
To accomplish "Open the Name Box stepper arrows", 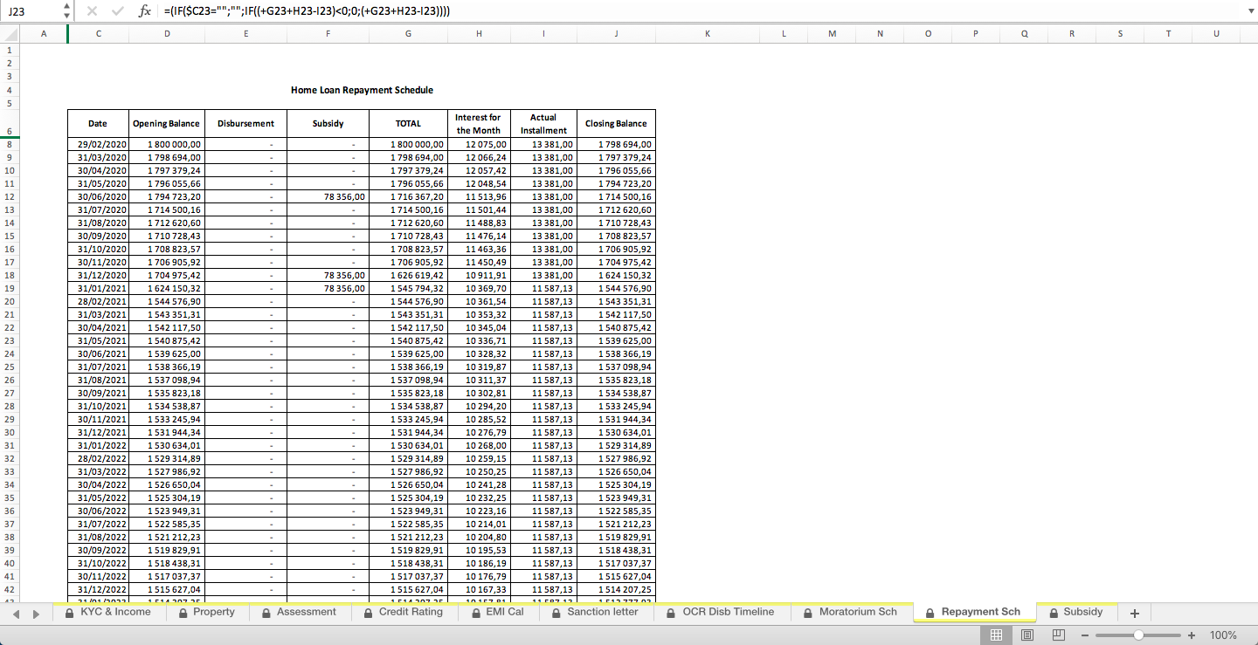I will [67, 11].
